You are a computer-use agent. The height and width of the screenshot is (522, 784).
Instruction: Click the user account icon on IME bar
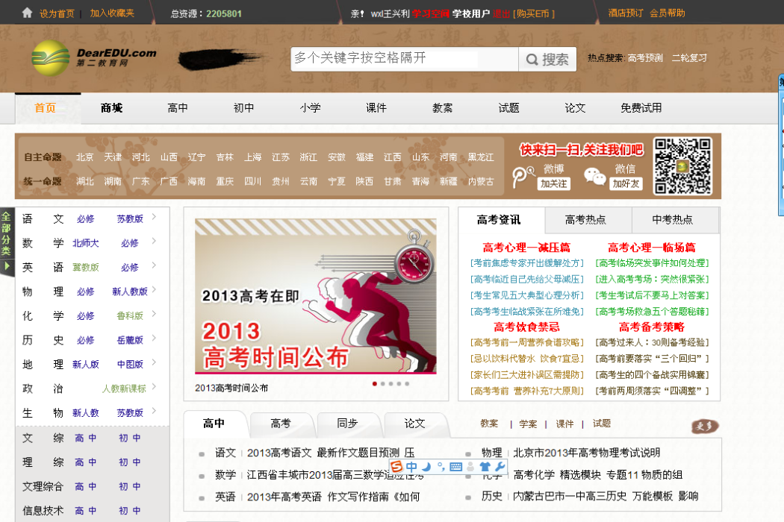(470, 467)
